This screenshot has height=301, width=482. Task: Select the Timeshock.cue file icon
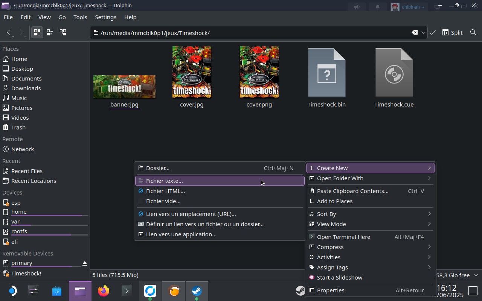coord(394,73)
